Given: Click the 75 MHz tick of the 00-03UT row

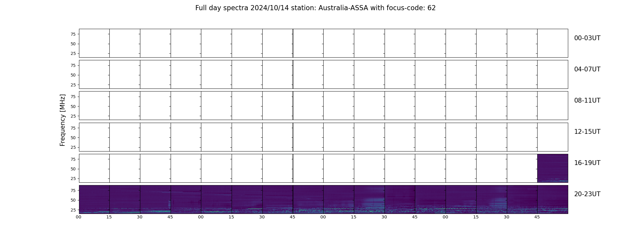Looking at the screenshot, I should (x=73, y=34).
